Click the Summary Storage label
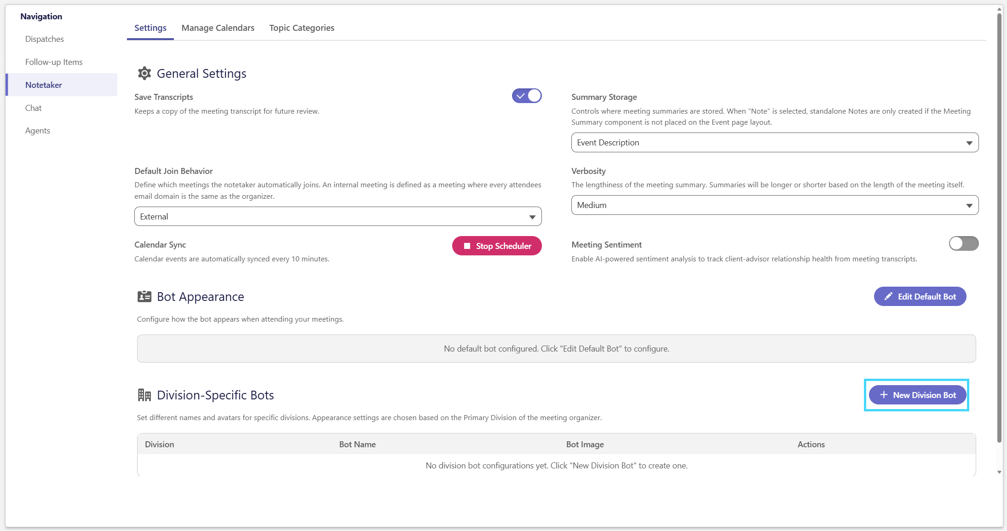Viewport: 1007px width, 531px height. [x=604, y=97]
